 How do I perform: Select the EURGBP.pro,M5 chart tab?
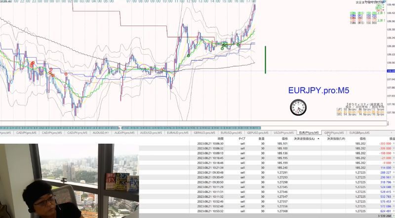[359, 132]
